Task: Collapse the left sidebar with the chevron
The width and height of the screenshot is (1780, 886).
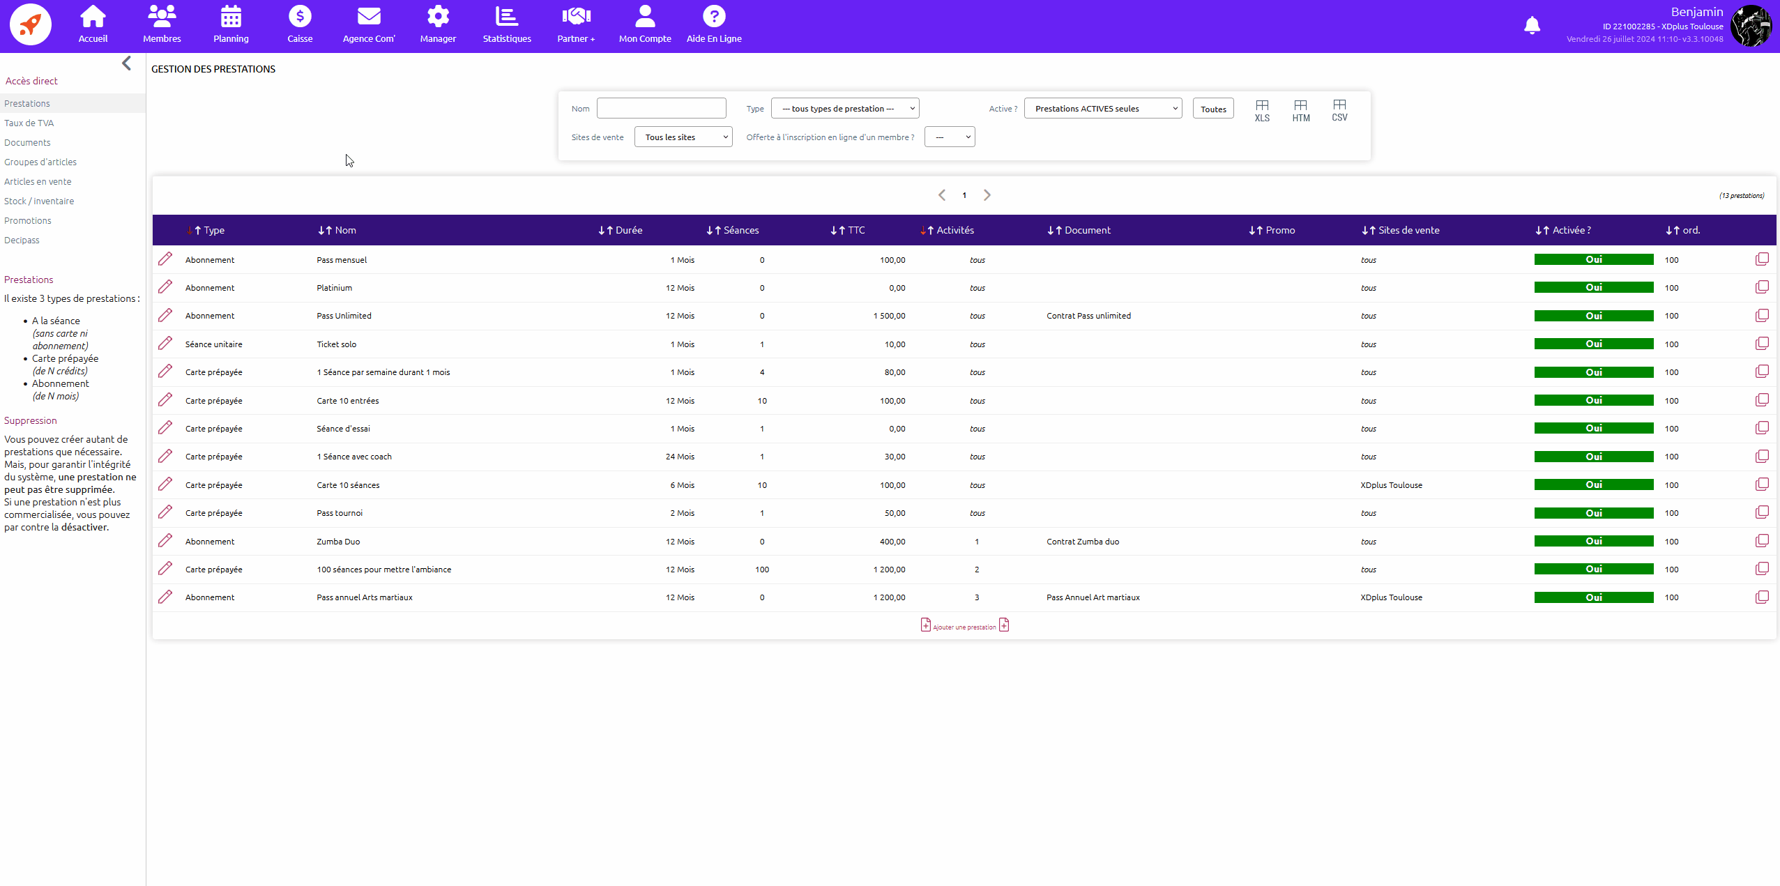Action: [x=126, y=63]
